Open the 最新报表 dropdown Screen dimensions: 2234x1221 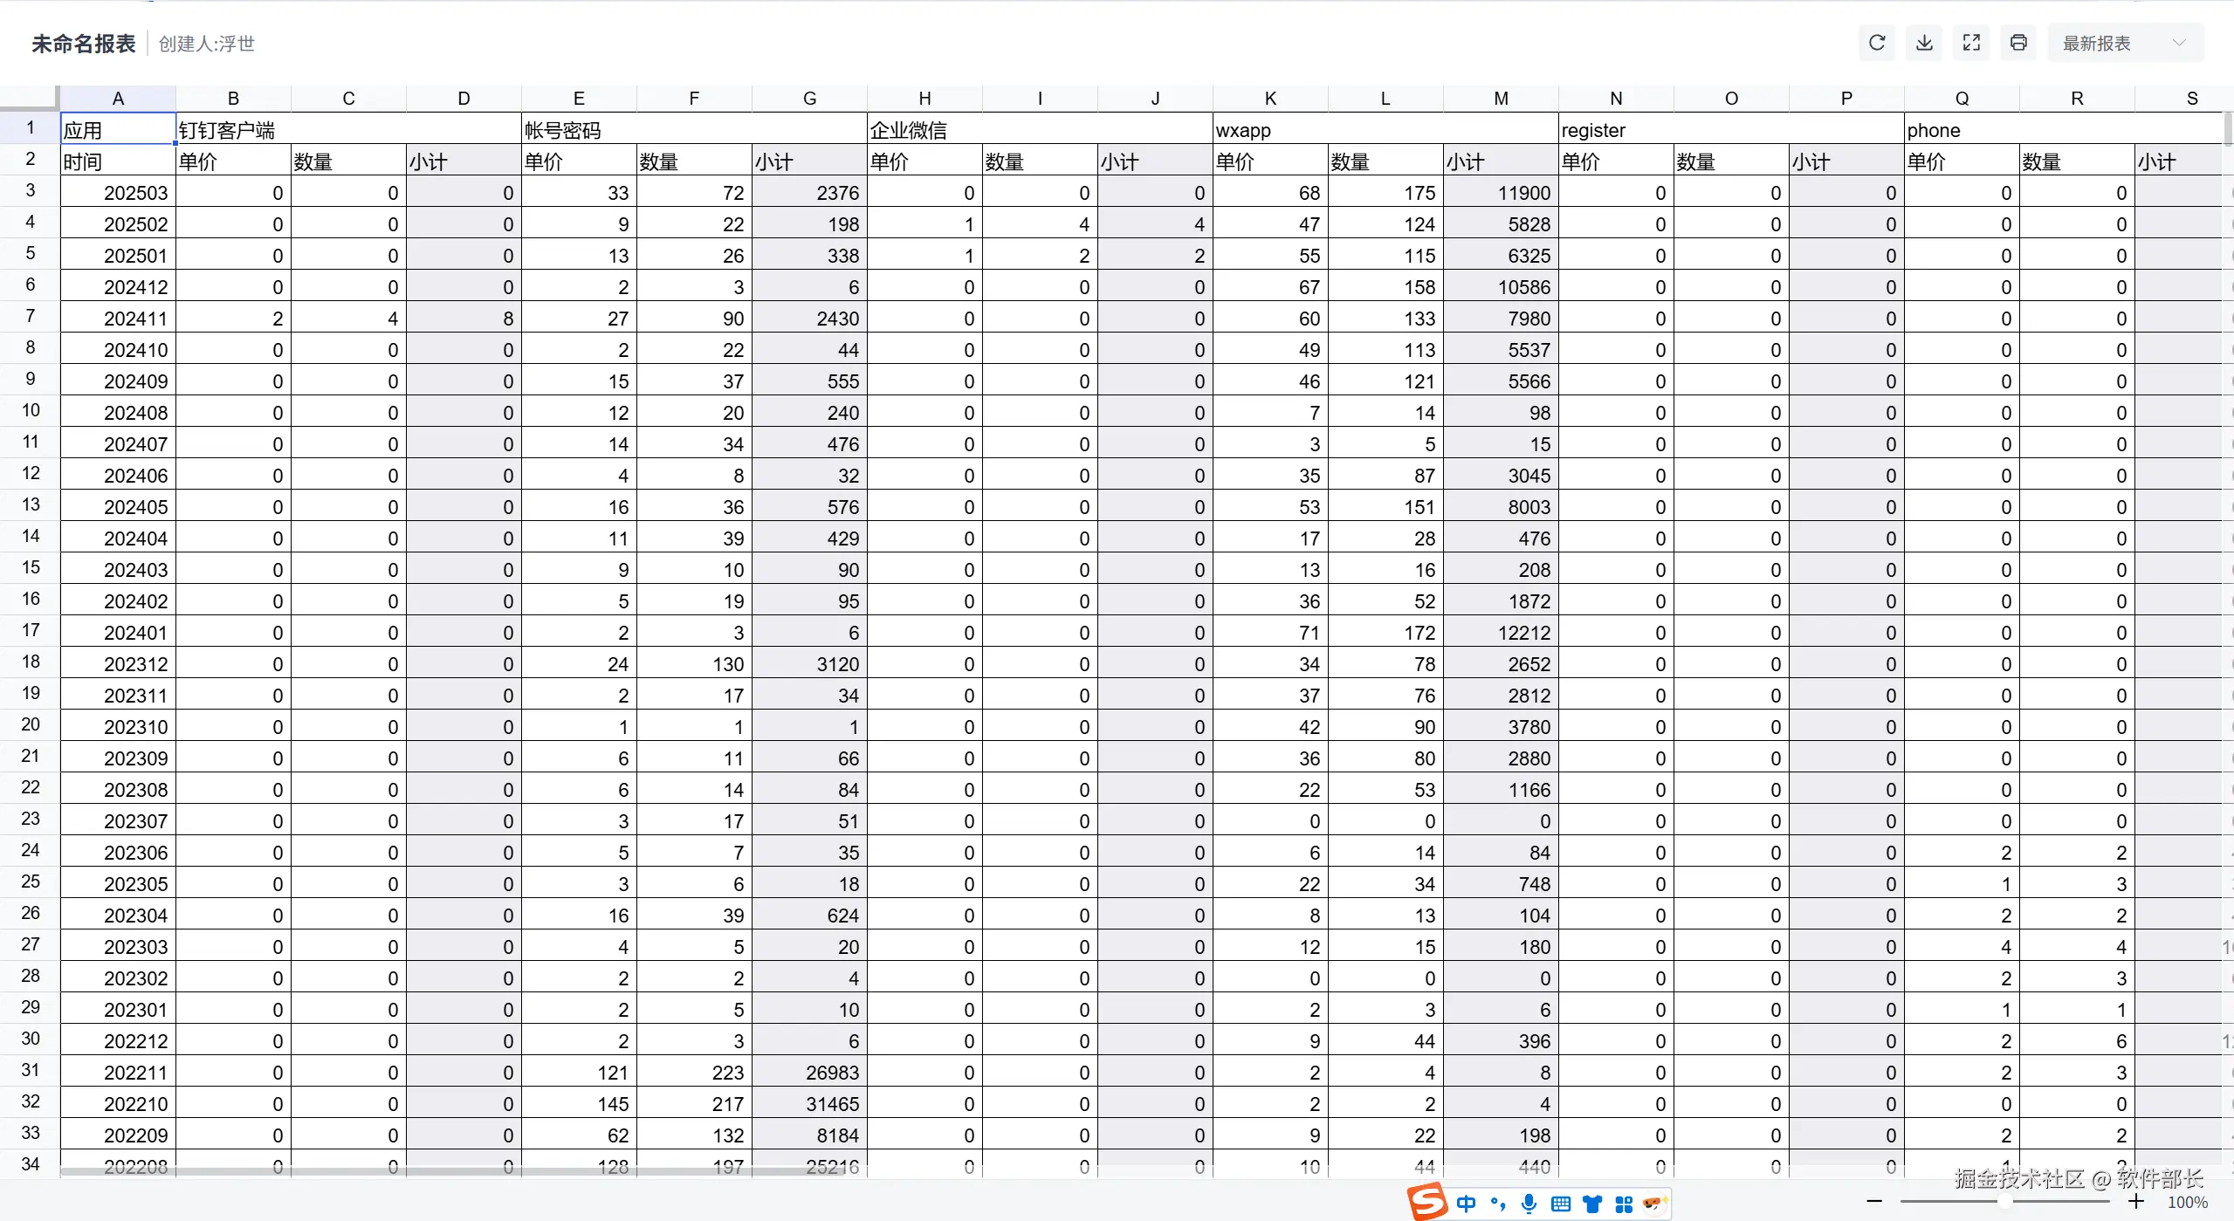(x=2125, y=43)
